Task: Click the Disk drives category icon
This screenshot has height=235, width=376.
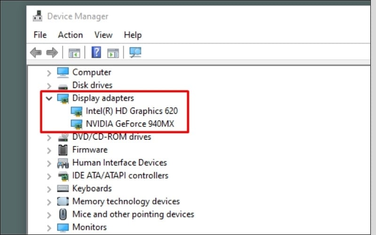Action: click(x=63, y=86)
